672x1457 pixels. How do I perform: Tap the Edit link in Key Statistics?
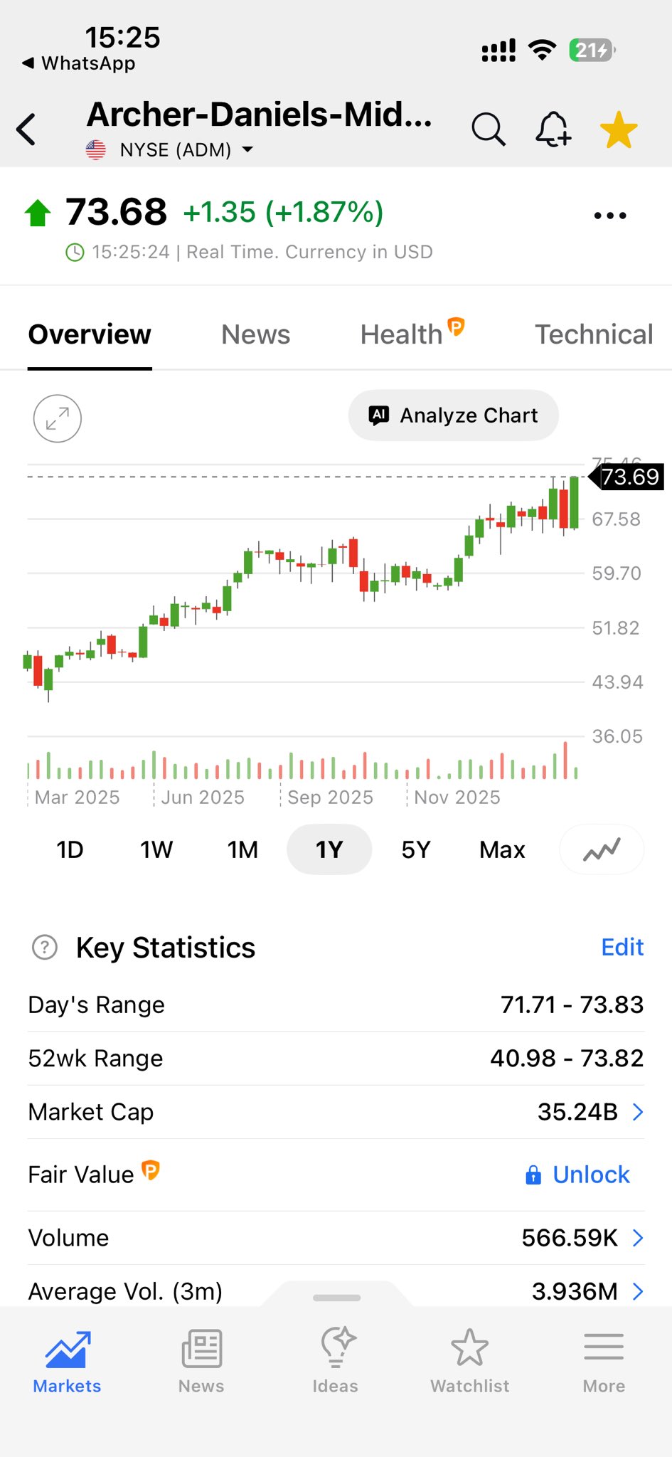622,948
